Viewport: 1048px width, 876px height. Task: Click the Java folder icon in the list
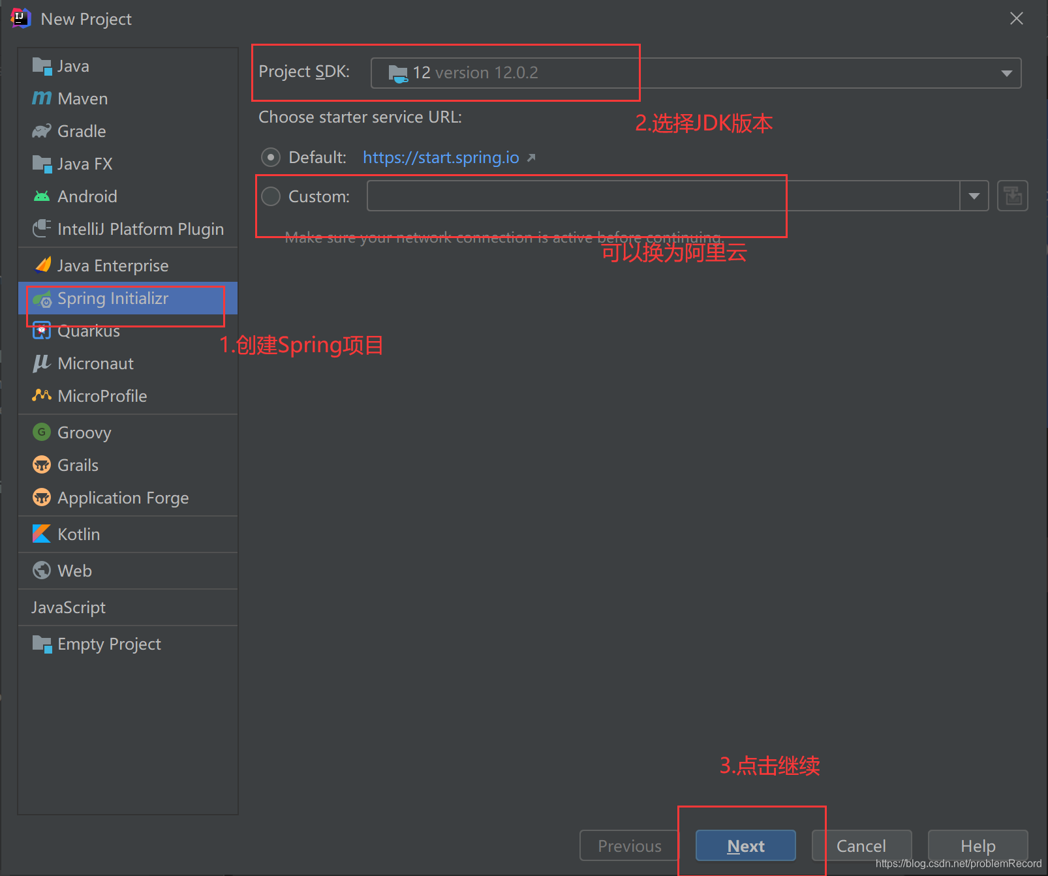pos(42,66)
